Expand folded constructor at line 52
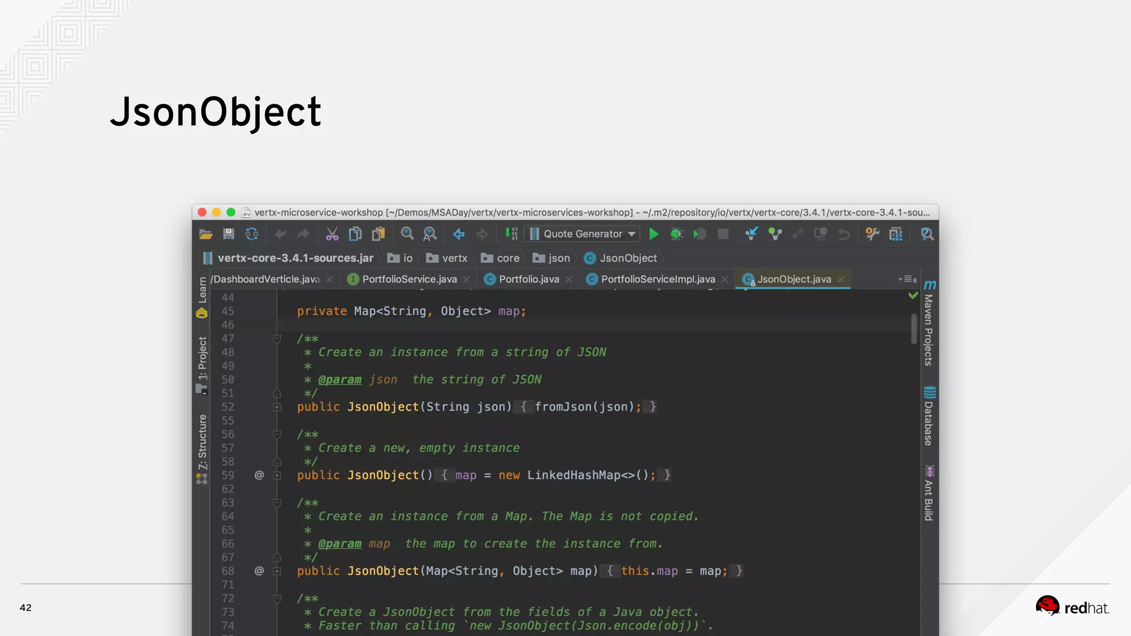This screenshot has height=636, width=1131. [277, 407]
